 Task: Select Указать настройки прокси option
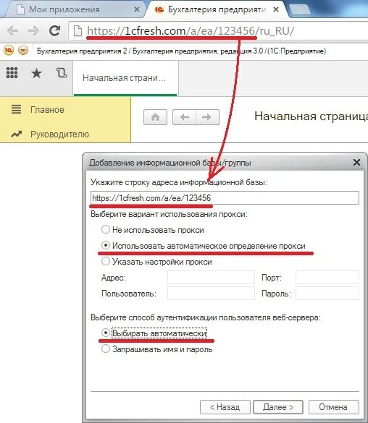[x=156, y=262]
